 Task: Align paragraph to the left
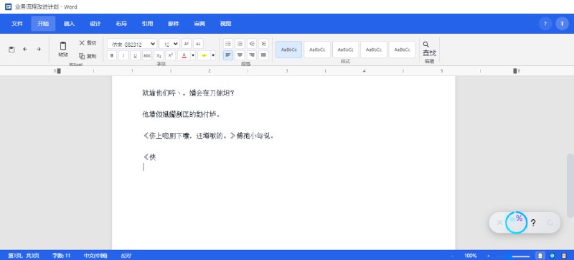tap(228, 55)
